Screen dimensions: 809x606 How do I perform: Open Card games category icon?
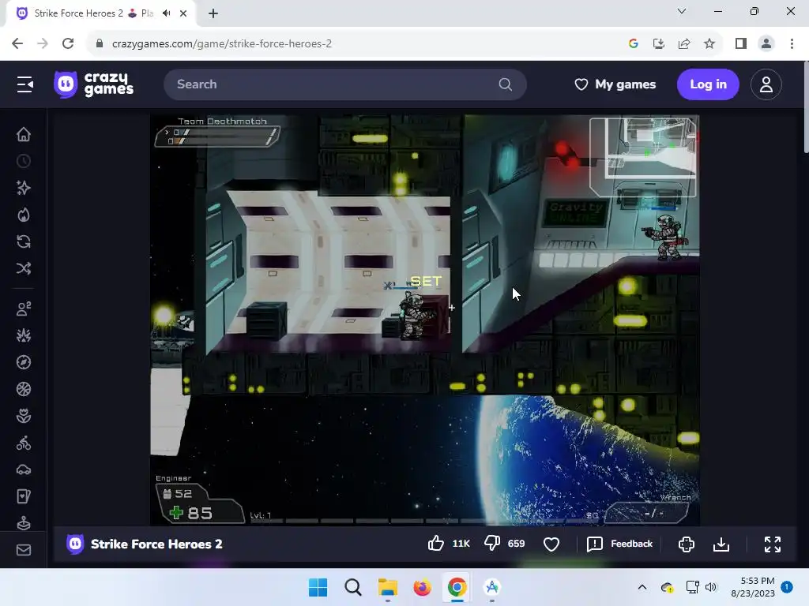pos(24,497)
